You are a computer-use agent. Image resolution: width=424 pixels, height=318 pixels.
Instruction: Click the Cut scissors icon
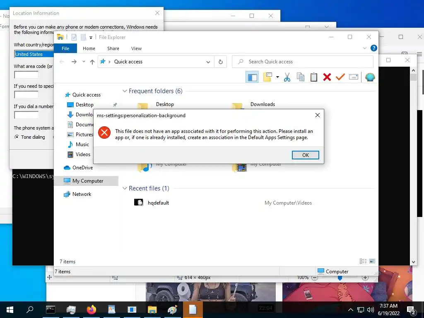287,77
